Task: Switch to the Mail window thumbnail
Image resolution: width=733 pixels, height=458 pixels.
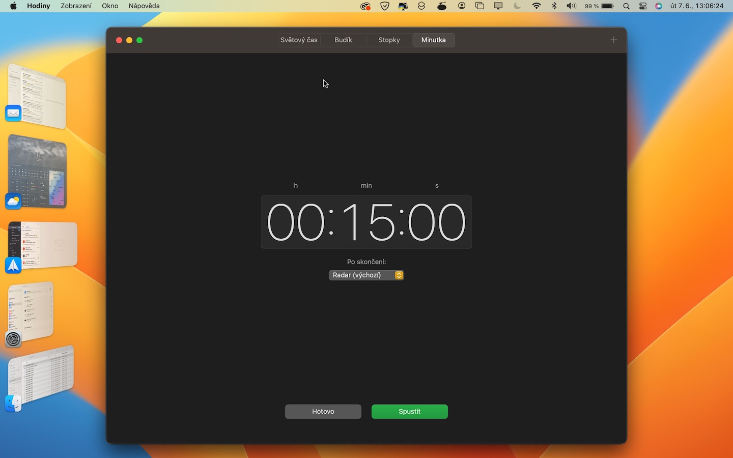Action: [x=37, y=95]
